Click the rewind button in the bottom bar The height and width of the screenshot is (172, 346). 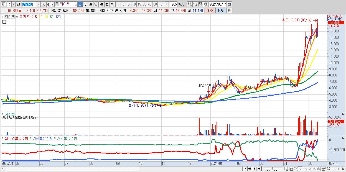point(250,169)
